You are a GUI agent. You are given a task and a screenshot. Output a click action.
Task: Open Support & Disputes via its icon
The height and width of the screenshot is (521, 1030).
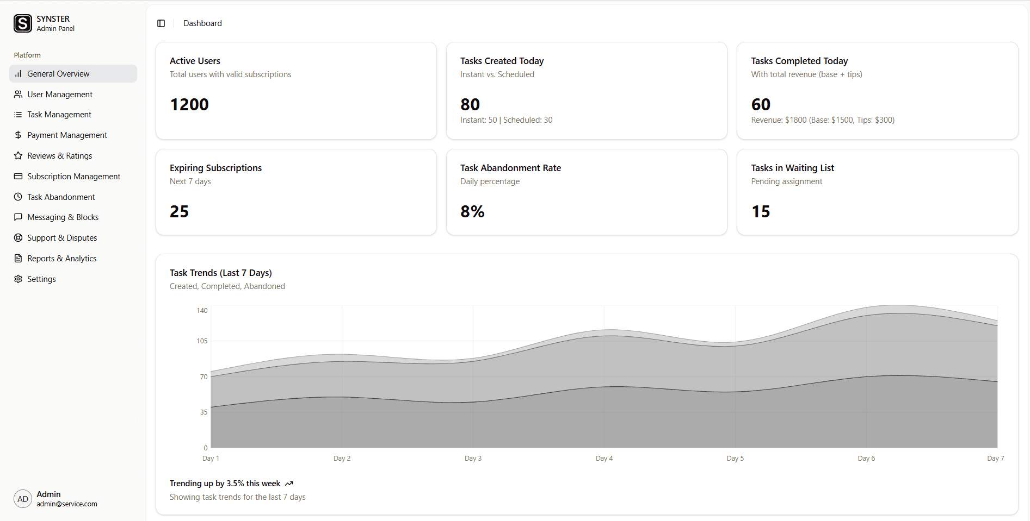tap(18, 237)
